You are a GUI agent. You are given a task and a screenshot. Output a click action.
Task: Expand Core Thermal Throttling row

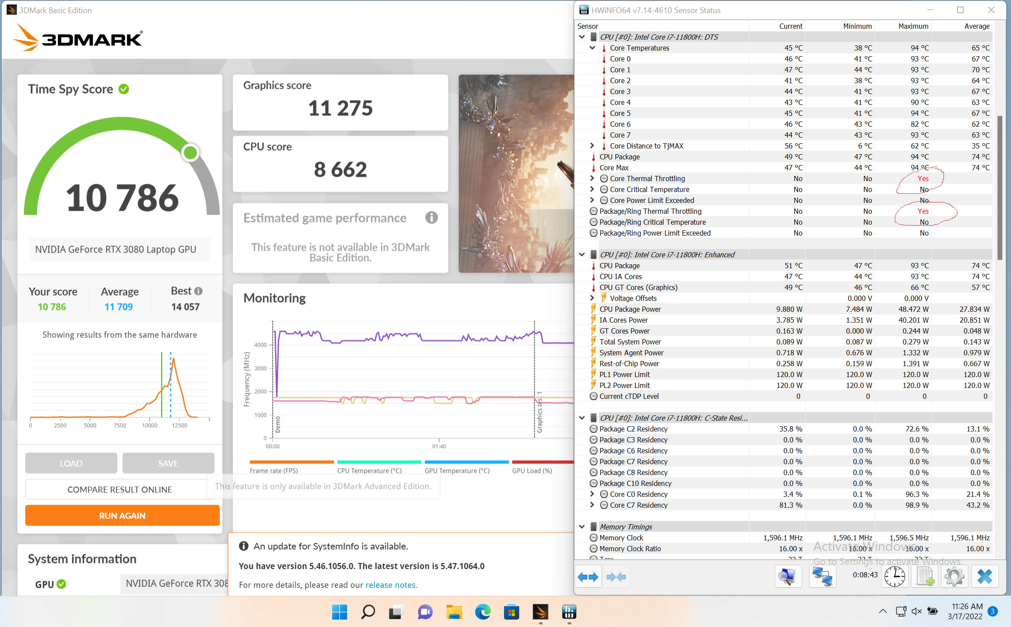tap(592, 179)
